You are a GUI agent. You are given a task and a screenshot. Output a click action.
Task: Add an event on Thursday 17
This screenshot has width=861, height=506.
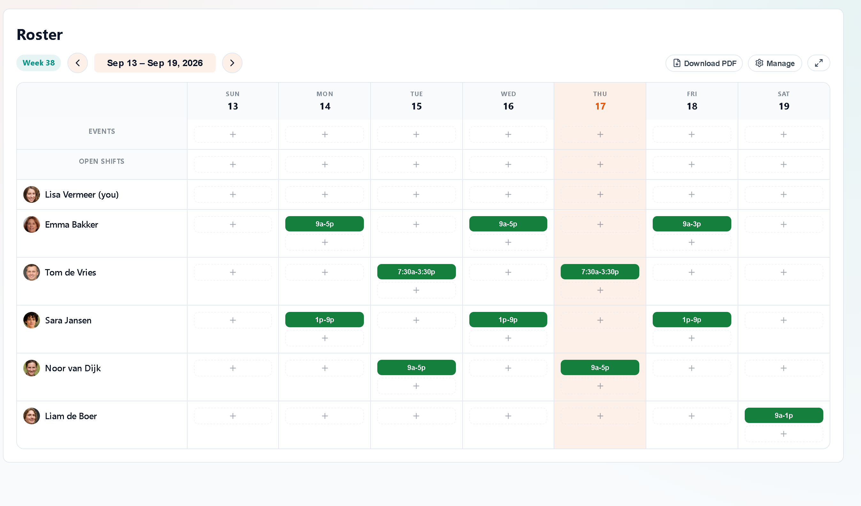click(600, 134)
